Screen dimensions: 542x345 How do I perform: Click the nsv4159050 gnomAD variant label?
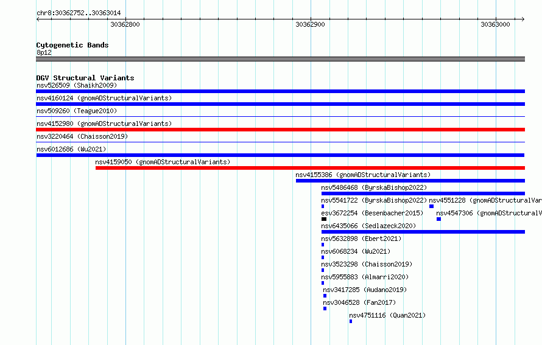point(163,162)
